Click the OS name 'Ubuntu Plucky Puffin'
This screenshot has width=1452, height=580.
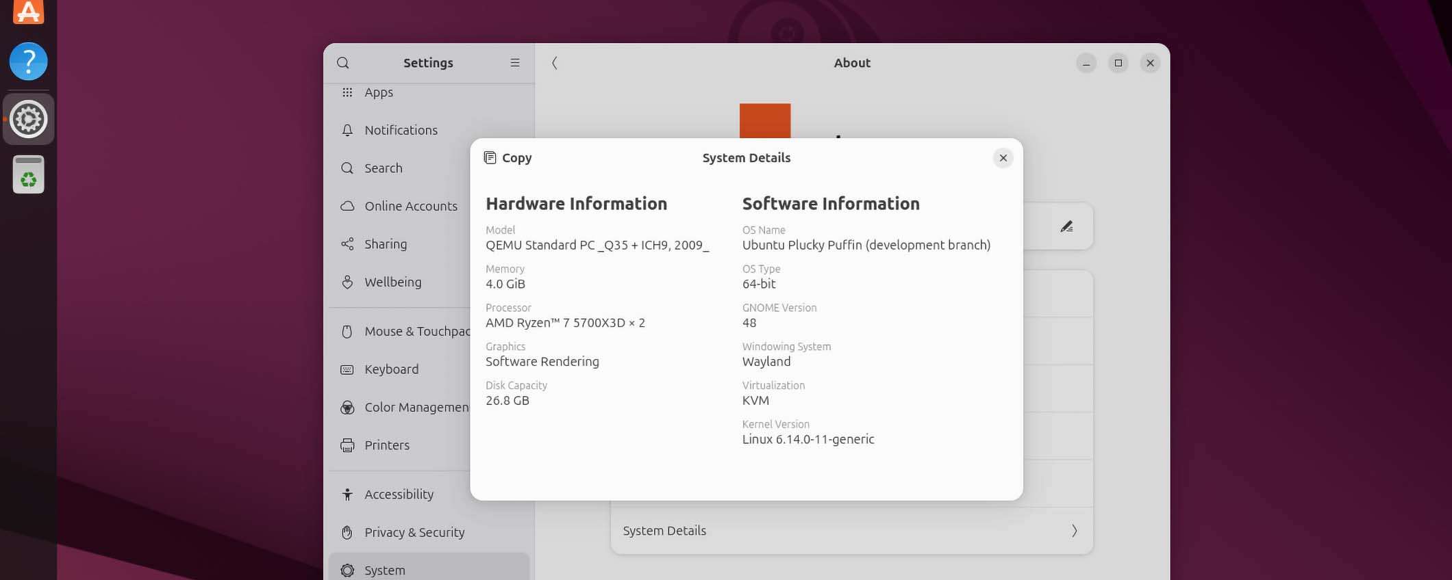[802, 245]
